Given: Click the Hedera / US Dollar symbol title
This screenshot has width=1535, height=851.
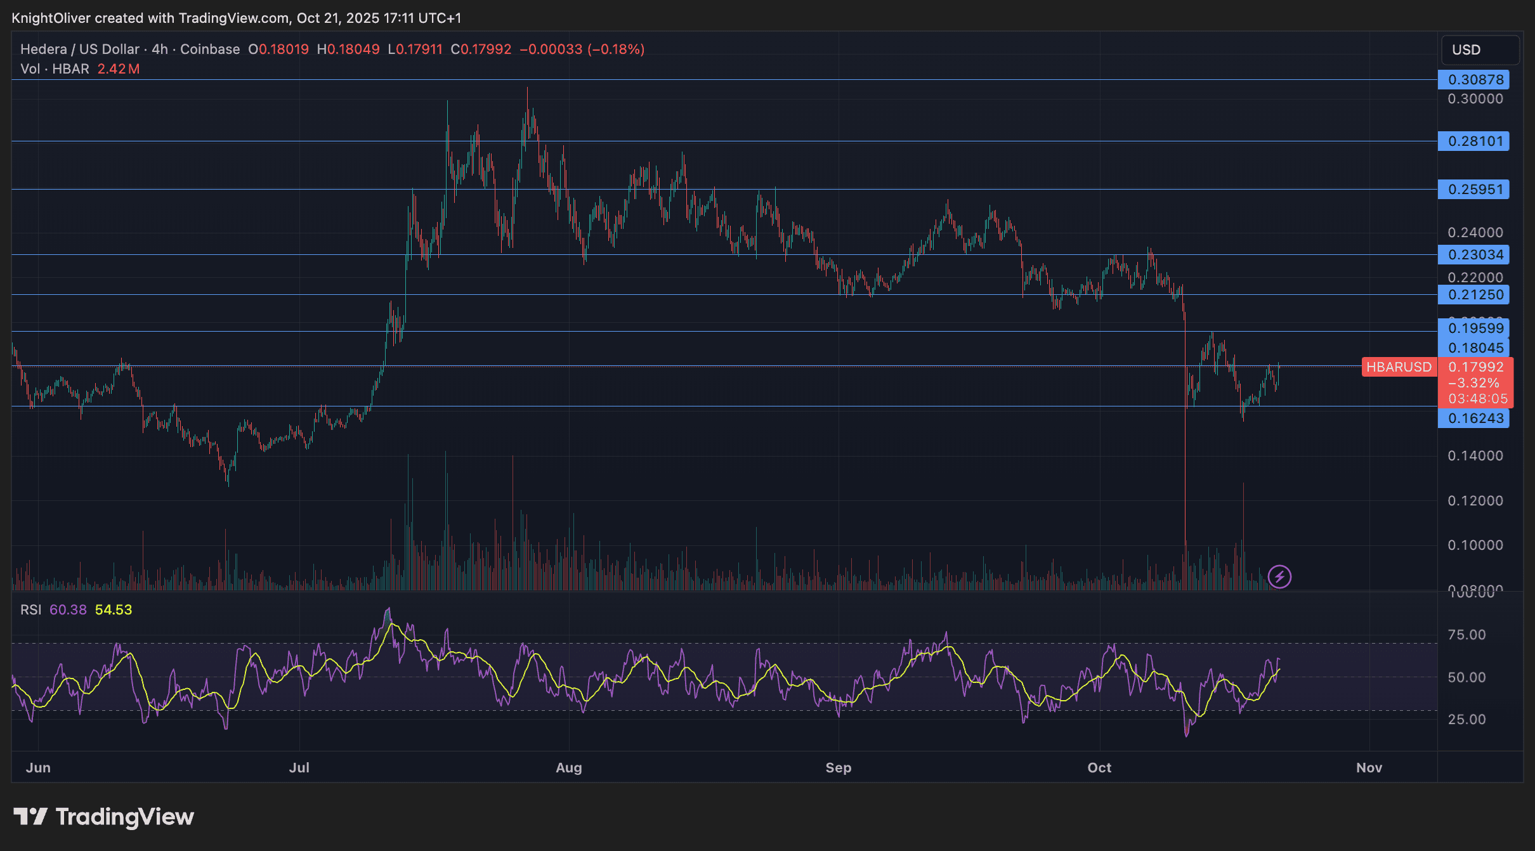Looking at the screenshot, I should pyautogui.click(x=80, y=49).
